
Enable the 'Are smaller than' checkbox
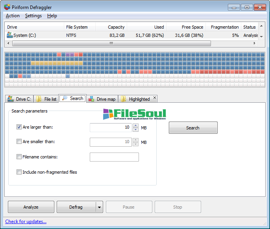19,142
